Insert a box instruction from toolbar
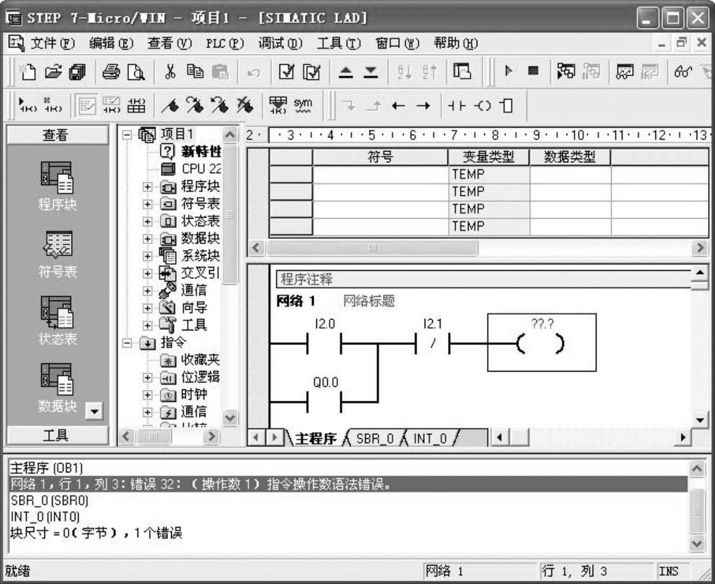Image resolution: width=715 pixels, height=584 pixels. click(x=506, y=106)
